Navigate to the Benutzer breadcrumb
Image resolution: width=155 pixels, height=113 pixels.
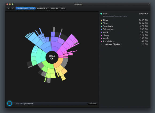pyautogui.click(x=54, y=8)
